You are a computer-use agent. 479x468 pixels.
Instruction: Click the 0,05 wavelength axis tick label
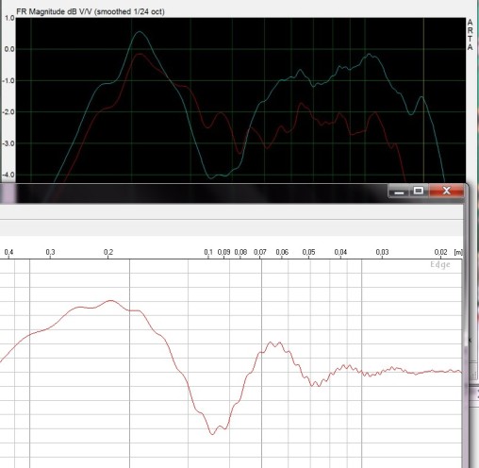click(308, 252)
